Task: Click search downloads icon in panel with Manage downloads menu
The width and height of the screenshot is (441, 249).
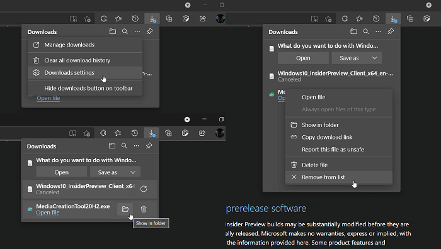Action: (x=125, y=31)
